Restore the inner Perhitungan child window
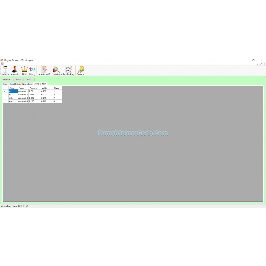This screenshot has width=266, height=266. (x=261, y=64)
